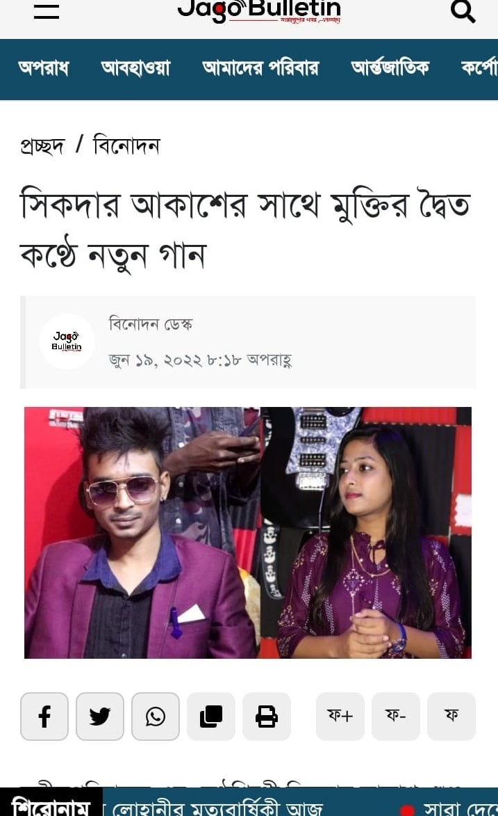The width and height of the screenshot is (498, 816).
Task: Open the অপরাধ category tab
Action: [44, 68]
